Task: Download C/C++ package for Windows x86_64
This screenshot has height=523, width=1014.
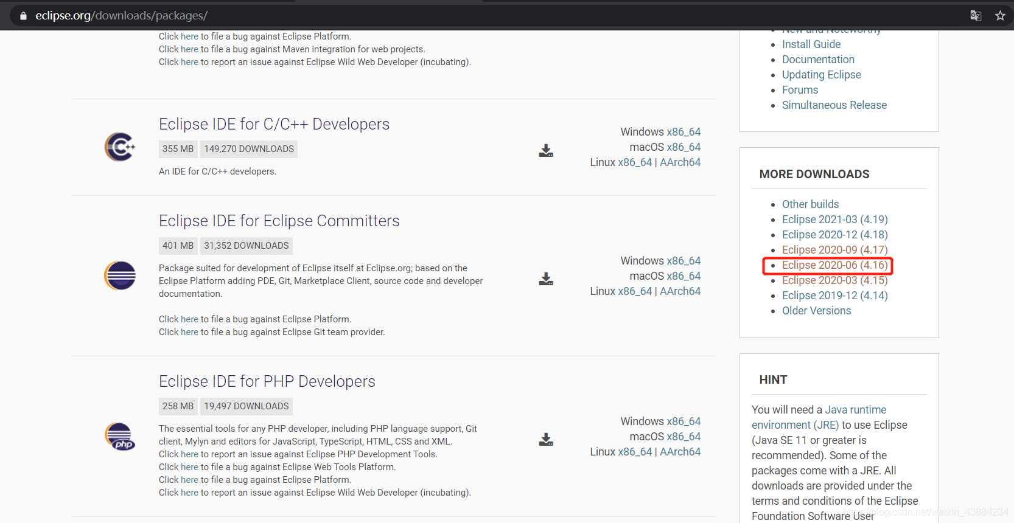Action: 684,132
